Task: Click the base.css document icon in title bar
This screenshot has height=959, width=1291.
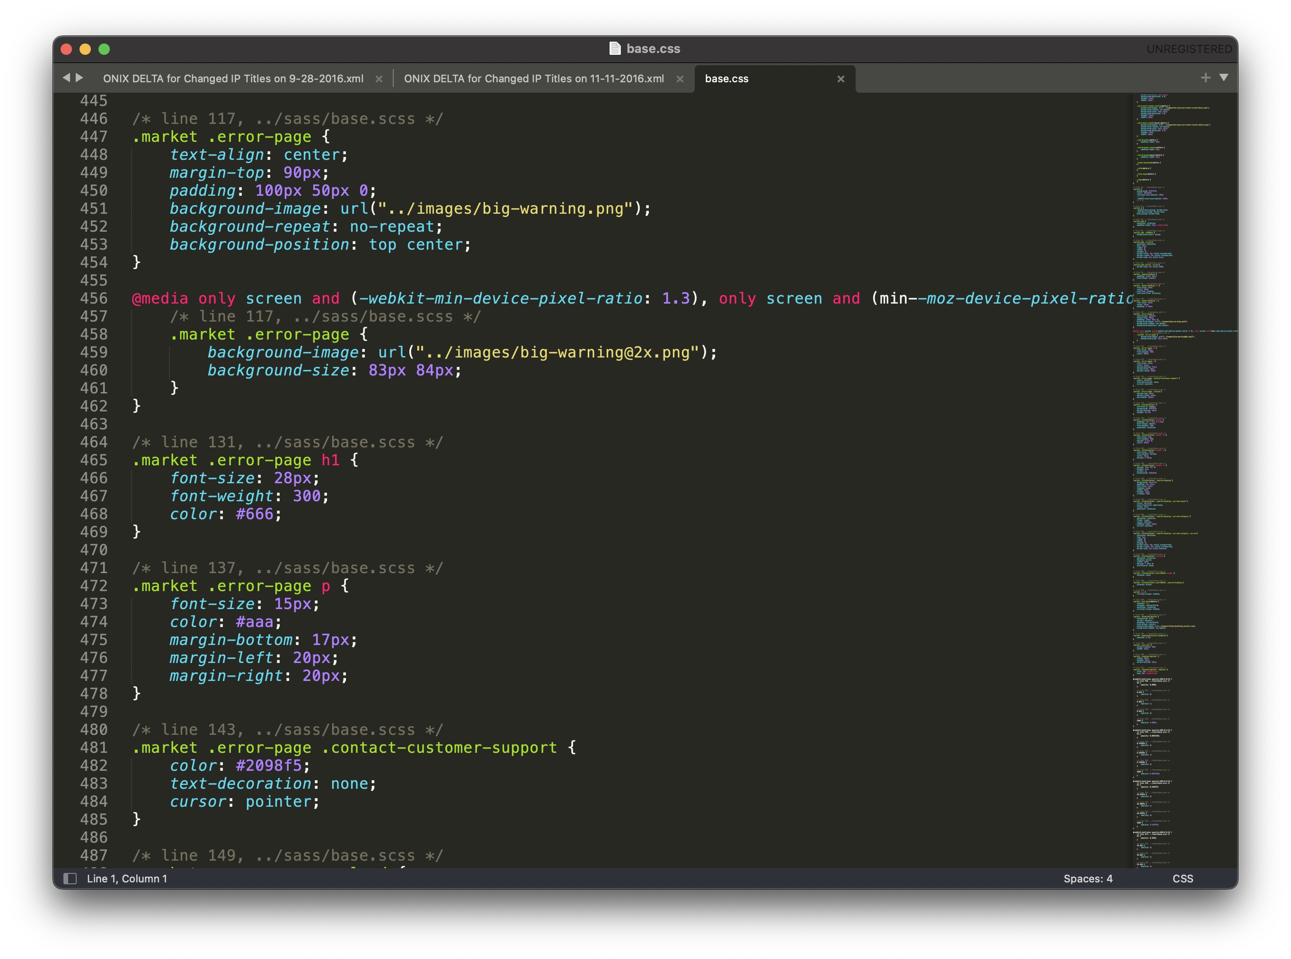Action: click(x=614, y=48)
